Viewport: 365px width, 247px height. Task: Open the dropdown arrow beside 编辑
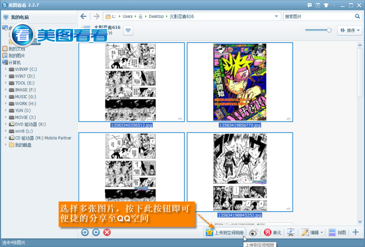pyautogui.click(x=322, y=232)
